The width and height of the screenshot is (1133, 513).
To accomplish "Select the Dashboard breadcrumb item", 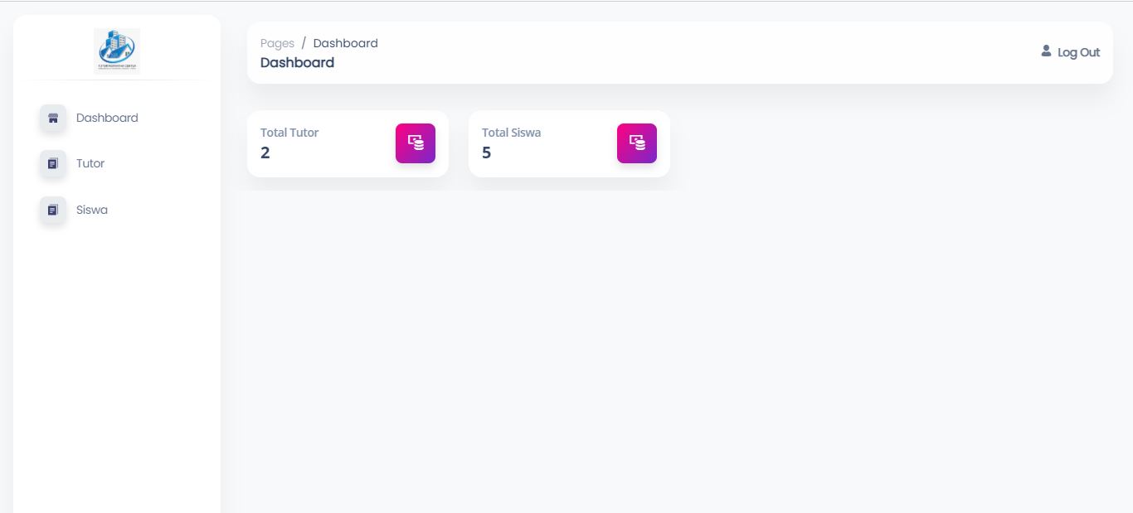I will click(x=345, y=43).
